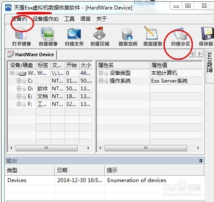The height and width of the screenshot is (202, 214).
Task: Click the tab scroll right arrow
Action: 200,54
